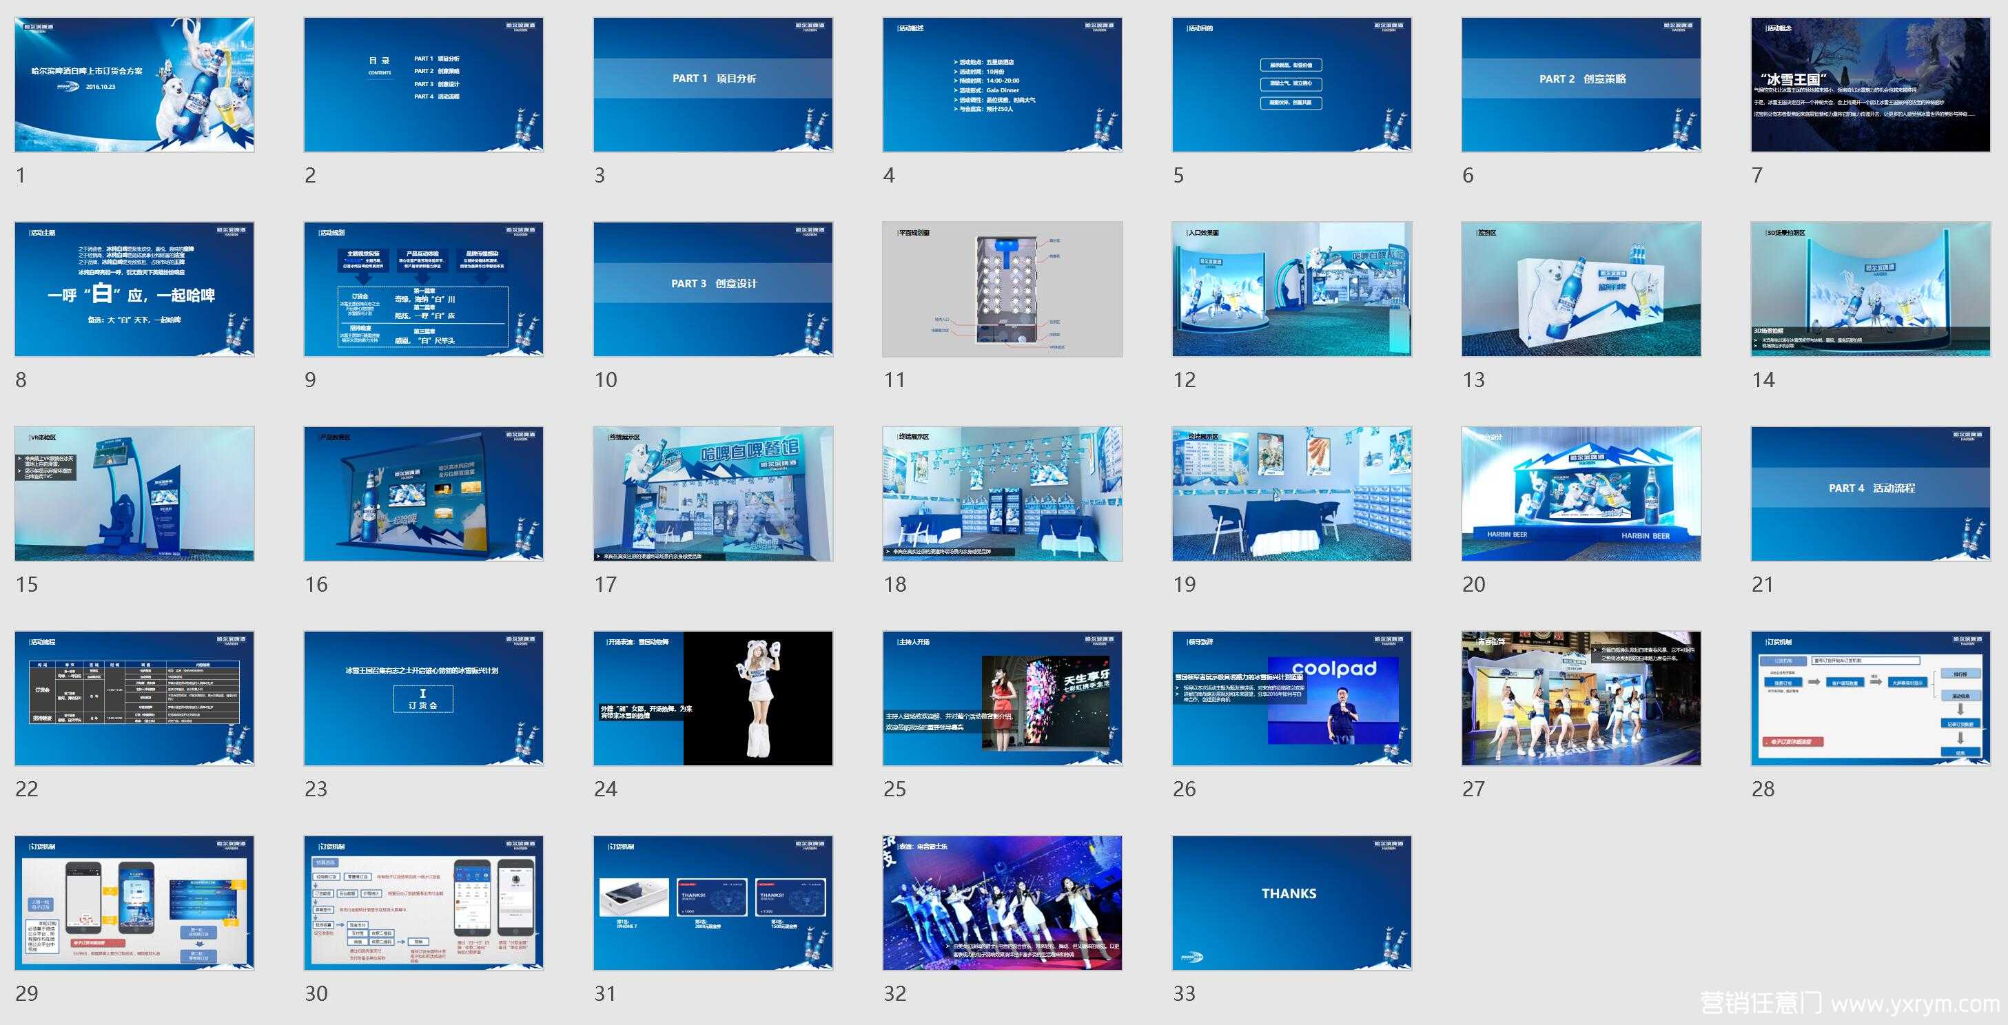Screen dimensions: 2008x1025
Task: Select slide 13 white sign-in wall rendering
Action: coord(1581,289)
